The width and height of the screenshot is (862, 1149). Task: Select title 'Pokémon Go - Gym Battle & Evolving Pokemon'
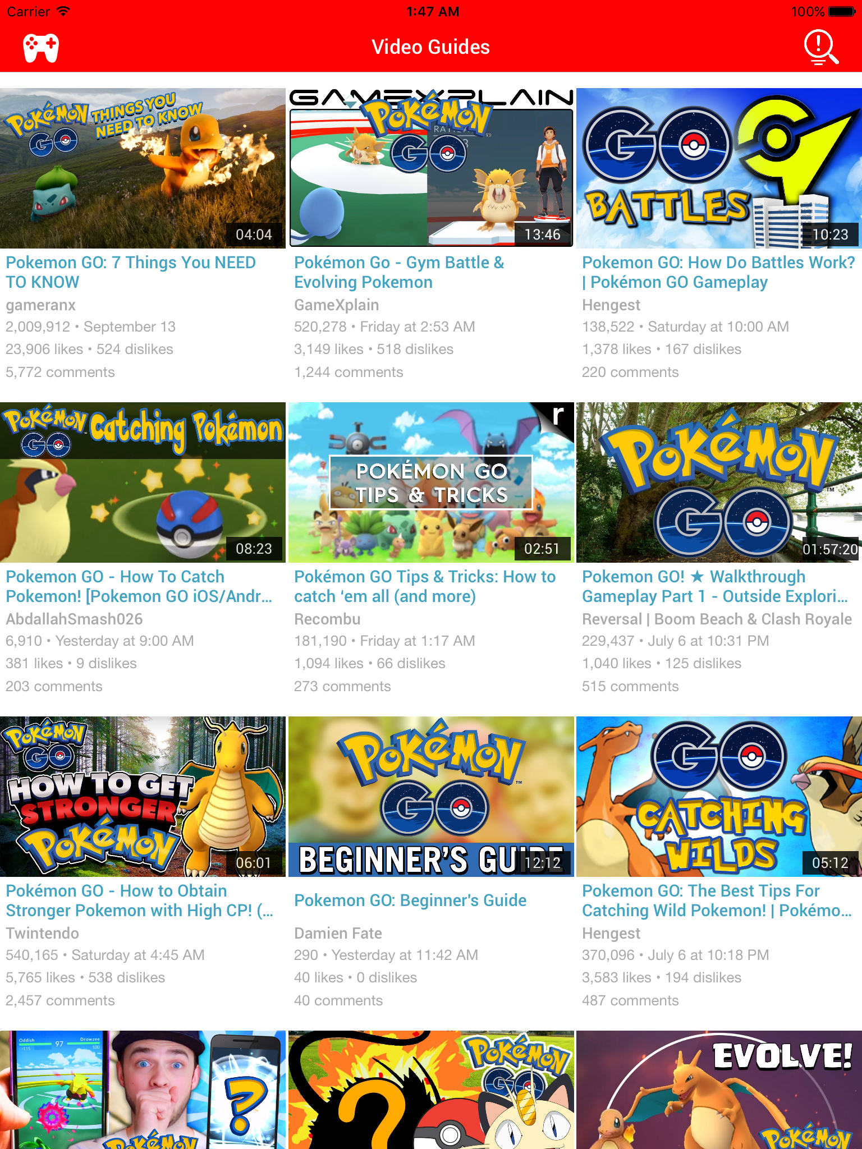click(x=399, y=272)
